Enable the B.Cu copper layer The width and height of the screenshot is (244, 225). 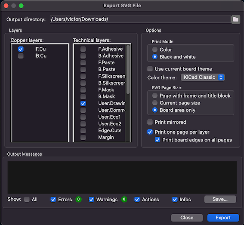[x=21, y=56]
